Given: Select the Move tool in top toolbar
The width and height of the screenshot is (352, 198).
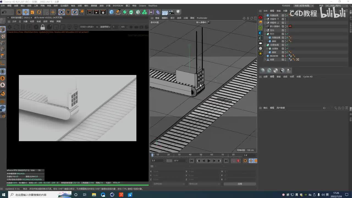Looking at the screenshot, I should (26, 12).
